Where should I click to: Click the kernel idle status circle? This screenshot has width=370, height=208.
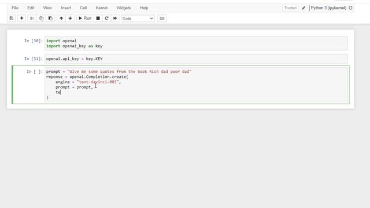350,8
